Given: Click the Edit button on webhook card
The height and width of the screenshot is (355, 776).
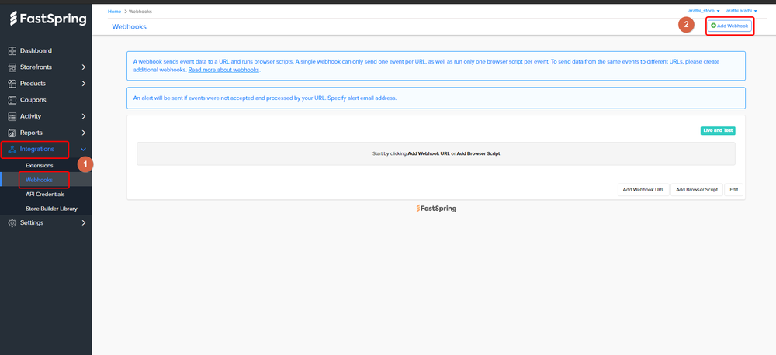Looking at the screenshot, I should pos(734,190).
